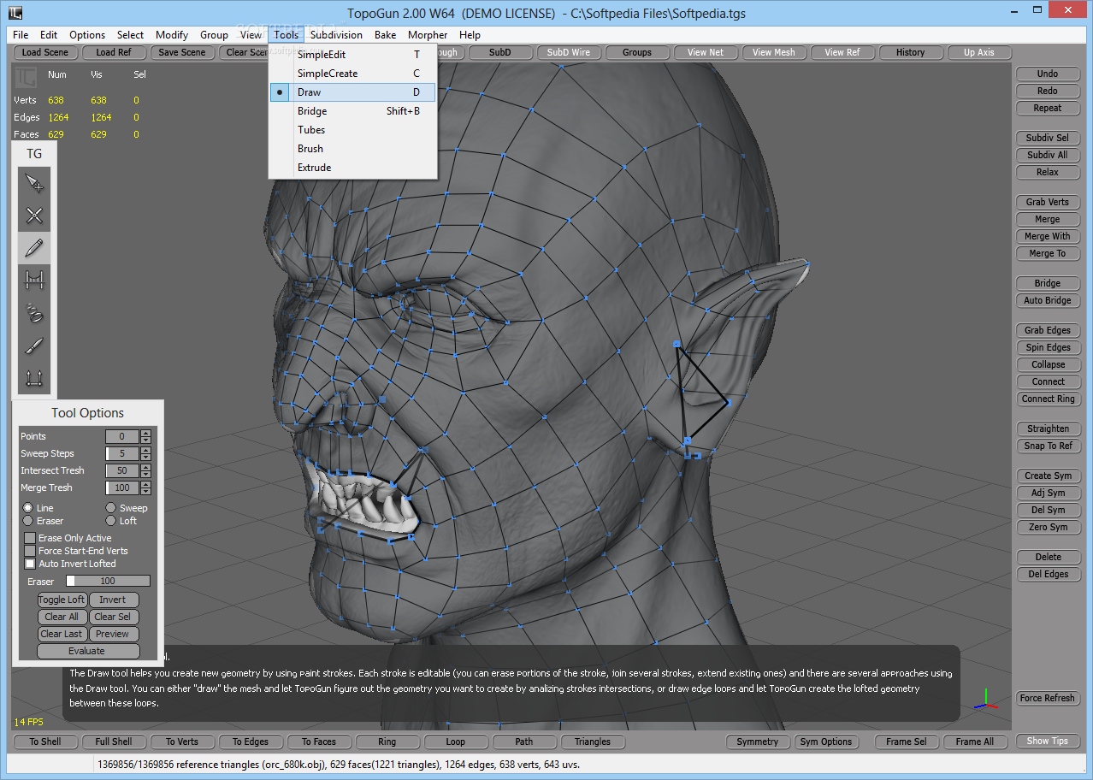Select the Tubes tool icon
This screenshot has width=1093, height=780.
point(34,313)
